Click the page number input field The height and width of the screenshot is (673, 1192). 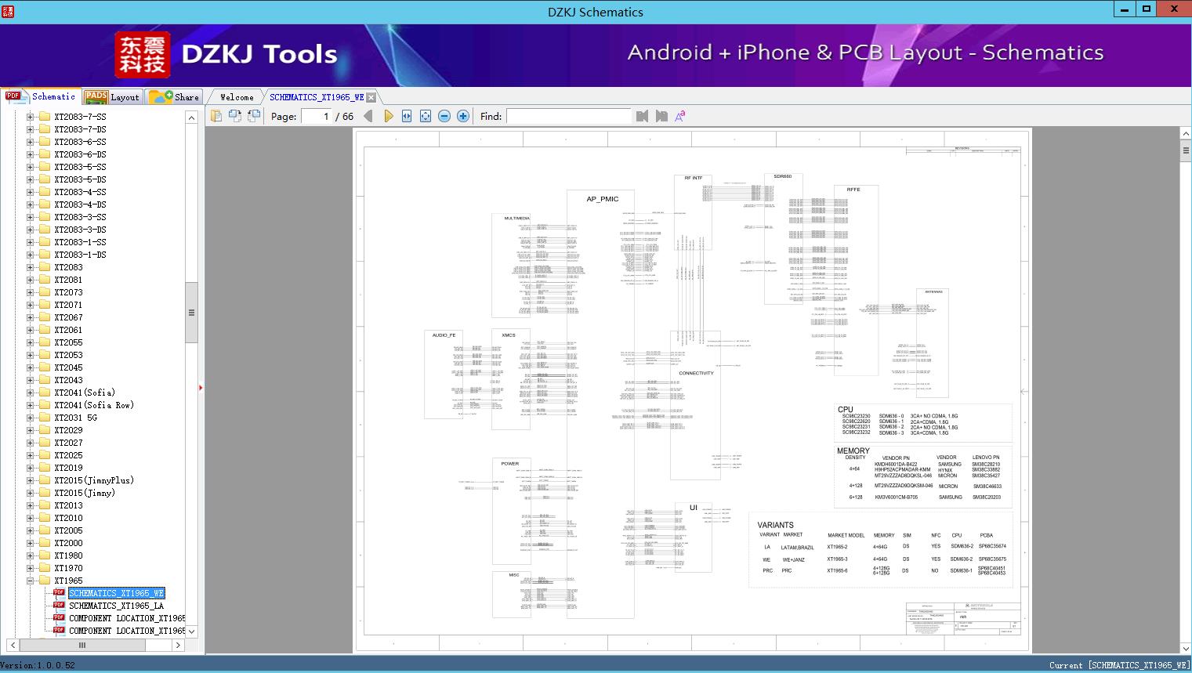pos(316,116)
